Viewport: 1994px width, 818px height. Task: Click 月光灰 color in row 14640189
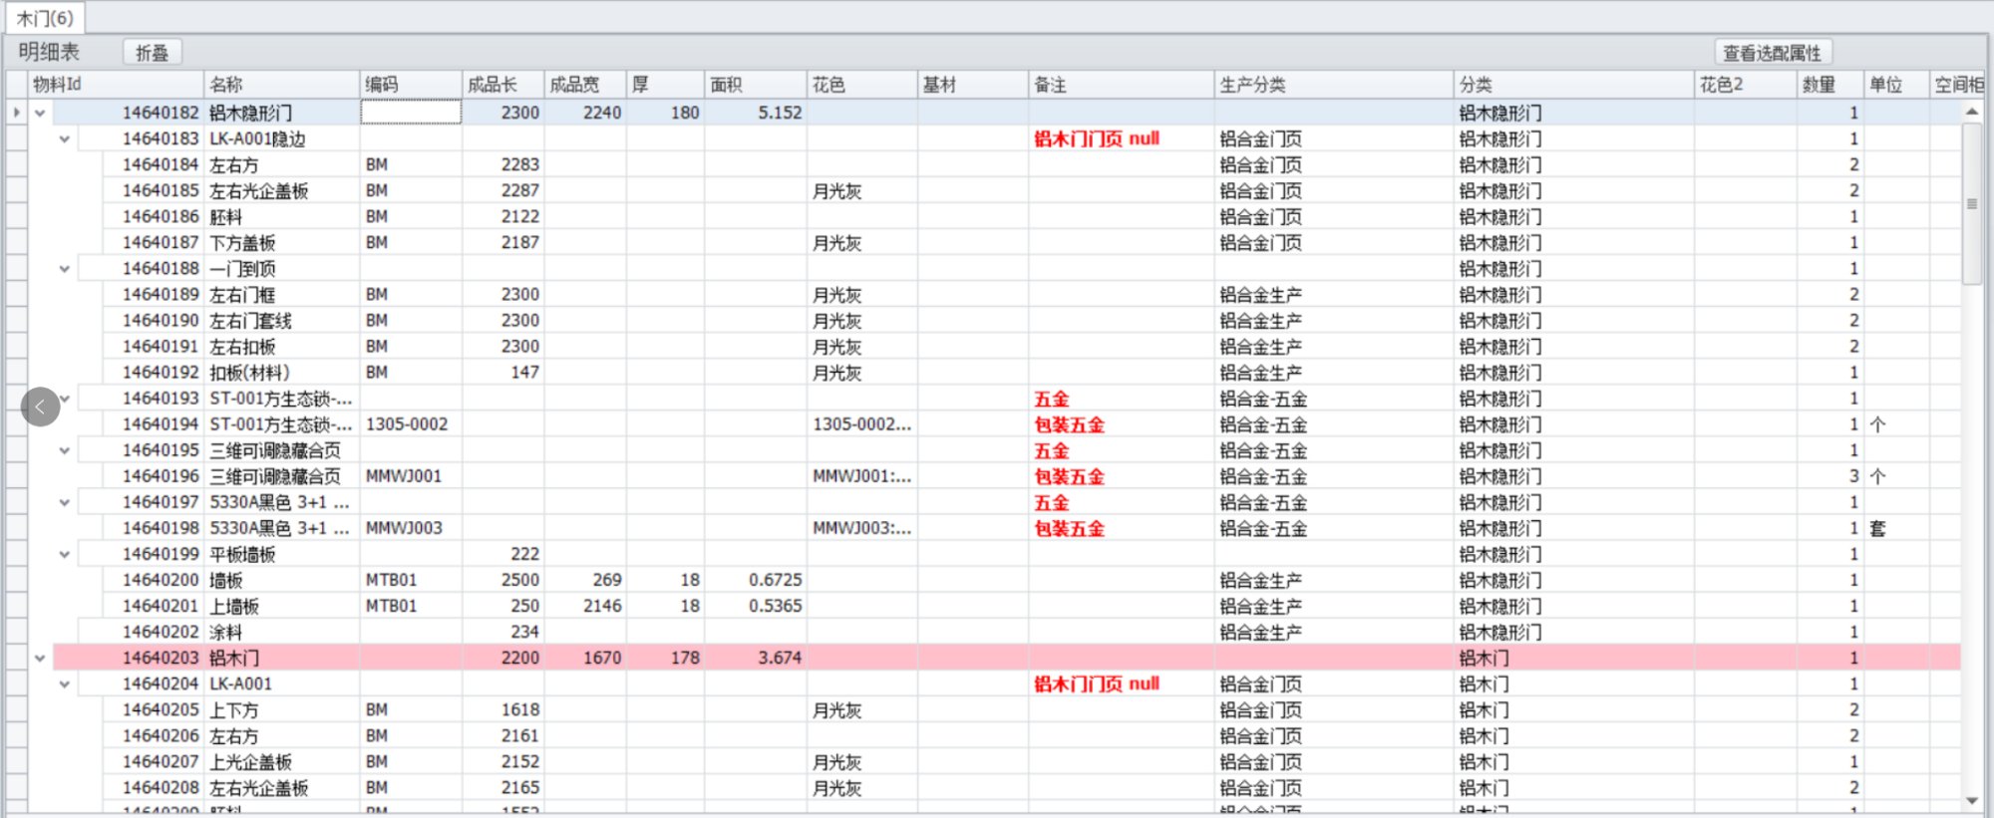(837, 295)
